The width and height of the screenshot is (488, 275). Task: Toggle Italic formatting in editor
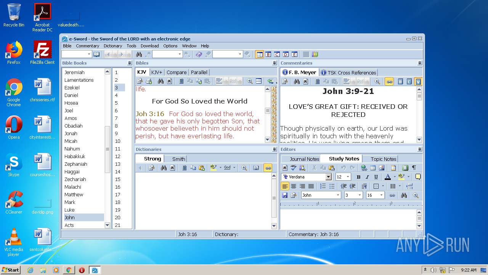(x=367, y=177)
